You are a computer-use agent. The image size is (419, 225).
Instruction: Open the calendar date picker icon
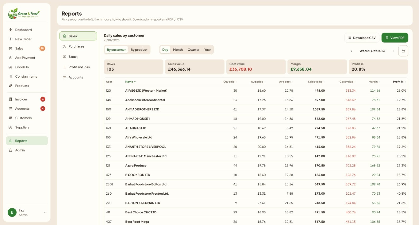(x=403, y=51)
